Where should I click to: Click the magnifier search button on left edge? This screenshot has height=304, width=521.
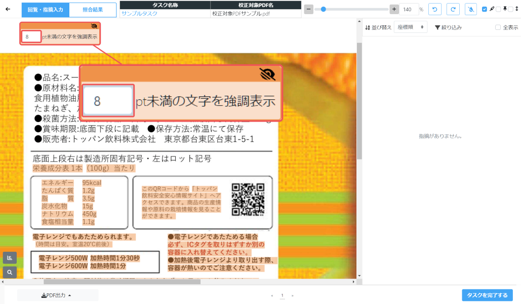tap(9, 273)
